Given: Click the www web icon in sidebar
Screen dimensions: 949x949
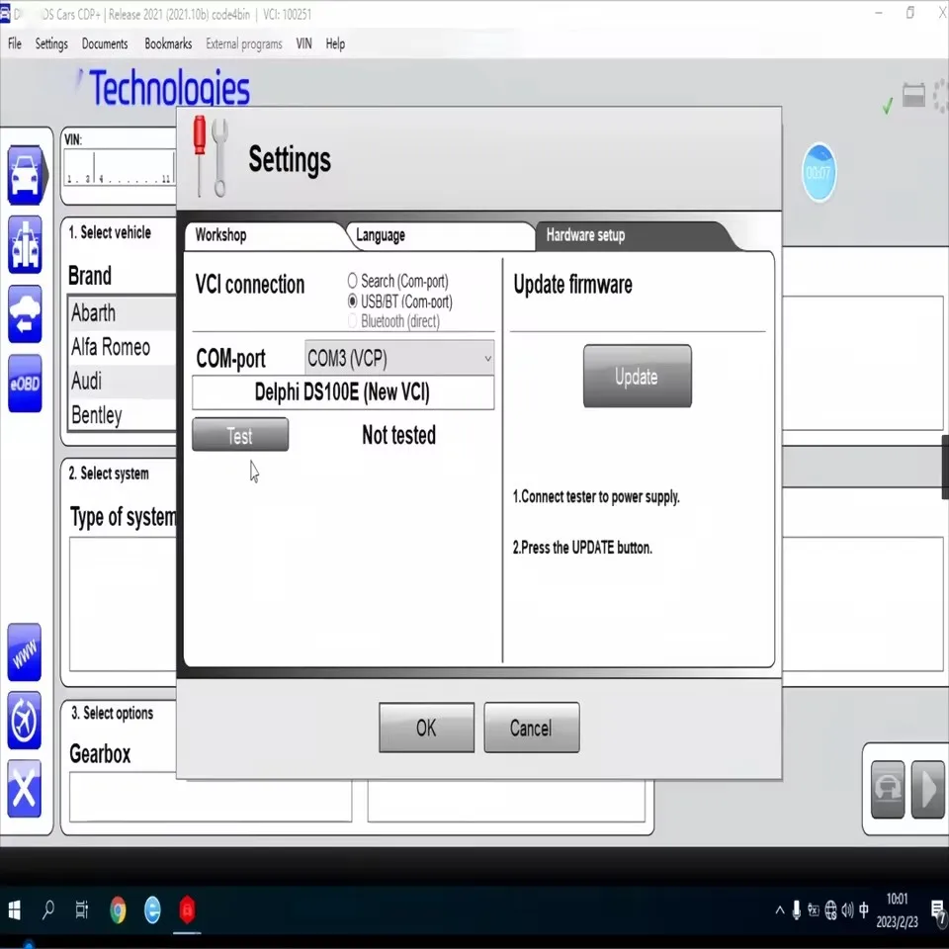Looking at the screenshot, I should (x=25, y=652).
